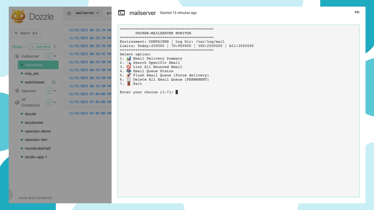374x210 pixels.
Task: Click the checkmark badge beside watchtower
Action: point(54,82)
